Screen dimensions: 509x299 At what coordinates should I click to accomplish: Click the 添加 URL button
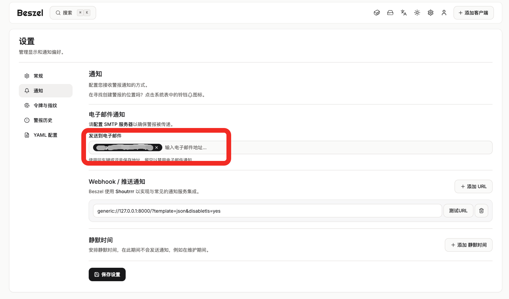[x=473, y=186]
